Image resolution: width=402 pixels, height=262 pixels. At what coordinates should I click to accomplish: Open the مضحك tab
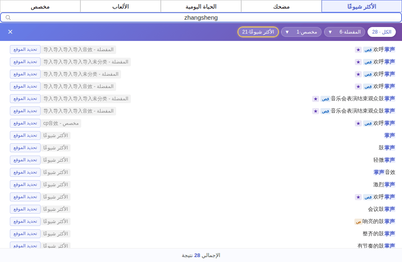[x=281, y=7]
